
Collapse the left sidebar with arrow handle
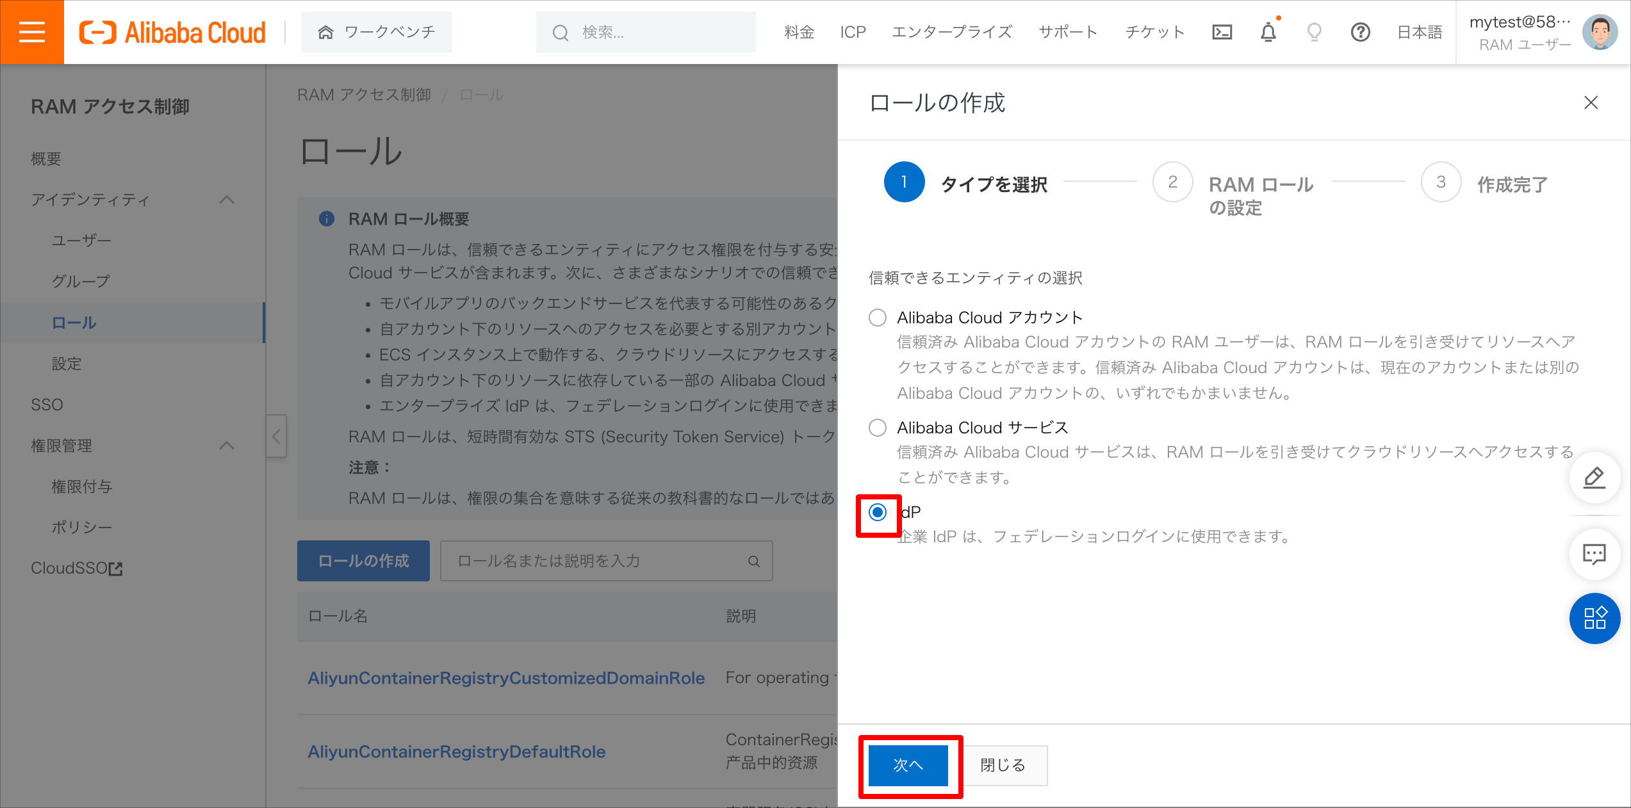pos(276,437)
